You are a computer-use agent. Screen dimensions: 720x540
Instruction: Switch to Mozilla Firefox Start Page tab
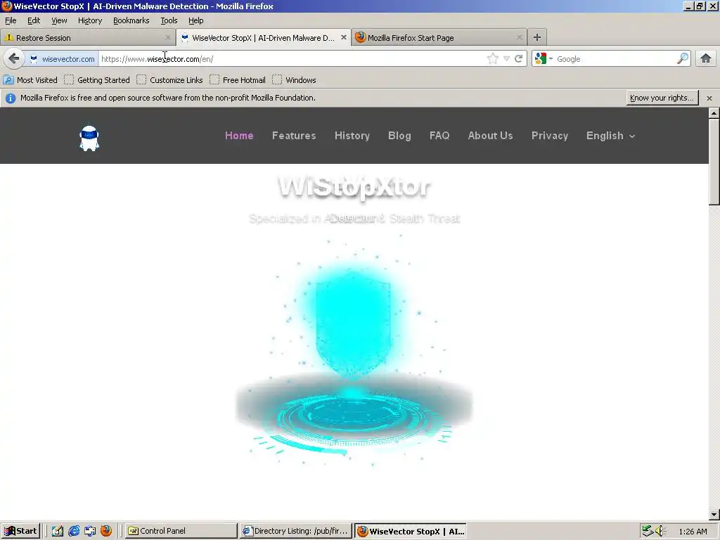coord(439,38)
